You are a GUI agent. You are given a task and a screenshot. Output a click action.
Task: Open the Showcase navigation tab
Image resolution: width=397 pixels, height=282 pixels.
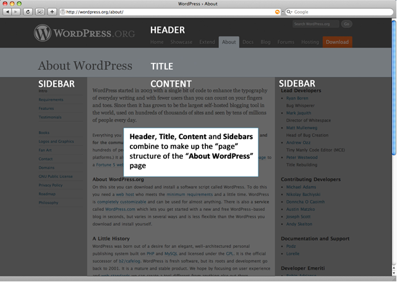click(181, 42)
